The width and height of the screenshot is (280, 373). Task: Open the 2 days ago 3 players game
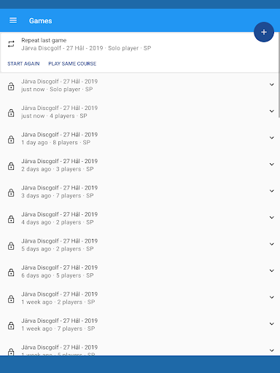[x=139, y=165]
